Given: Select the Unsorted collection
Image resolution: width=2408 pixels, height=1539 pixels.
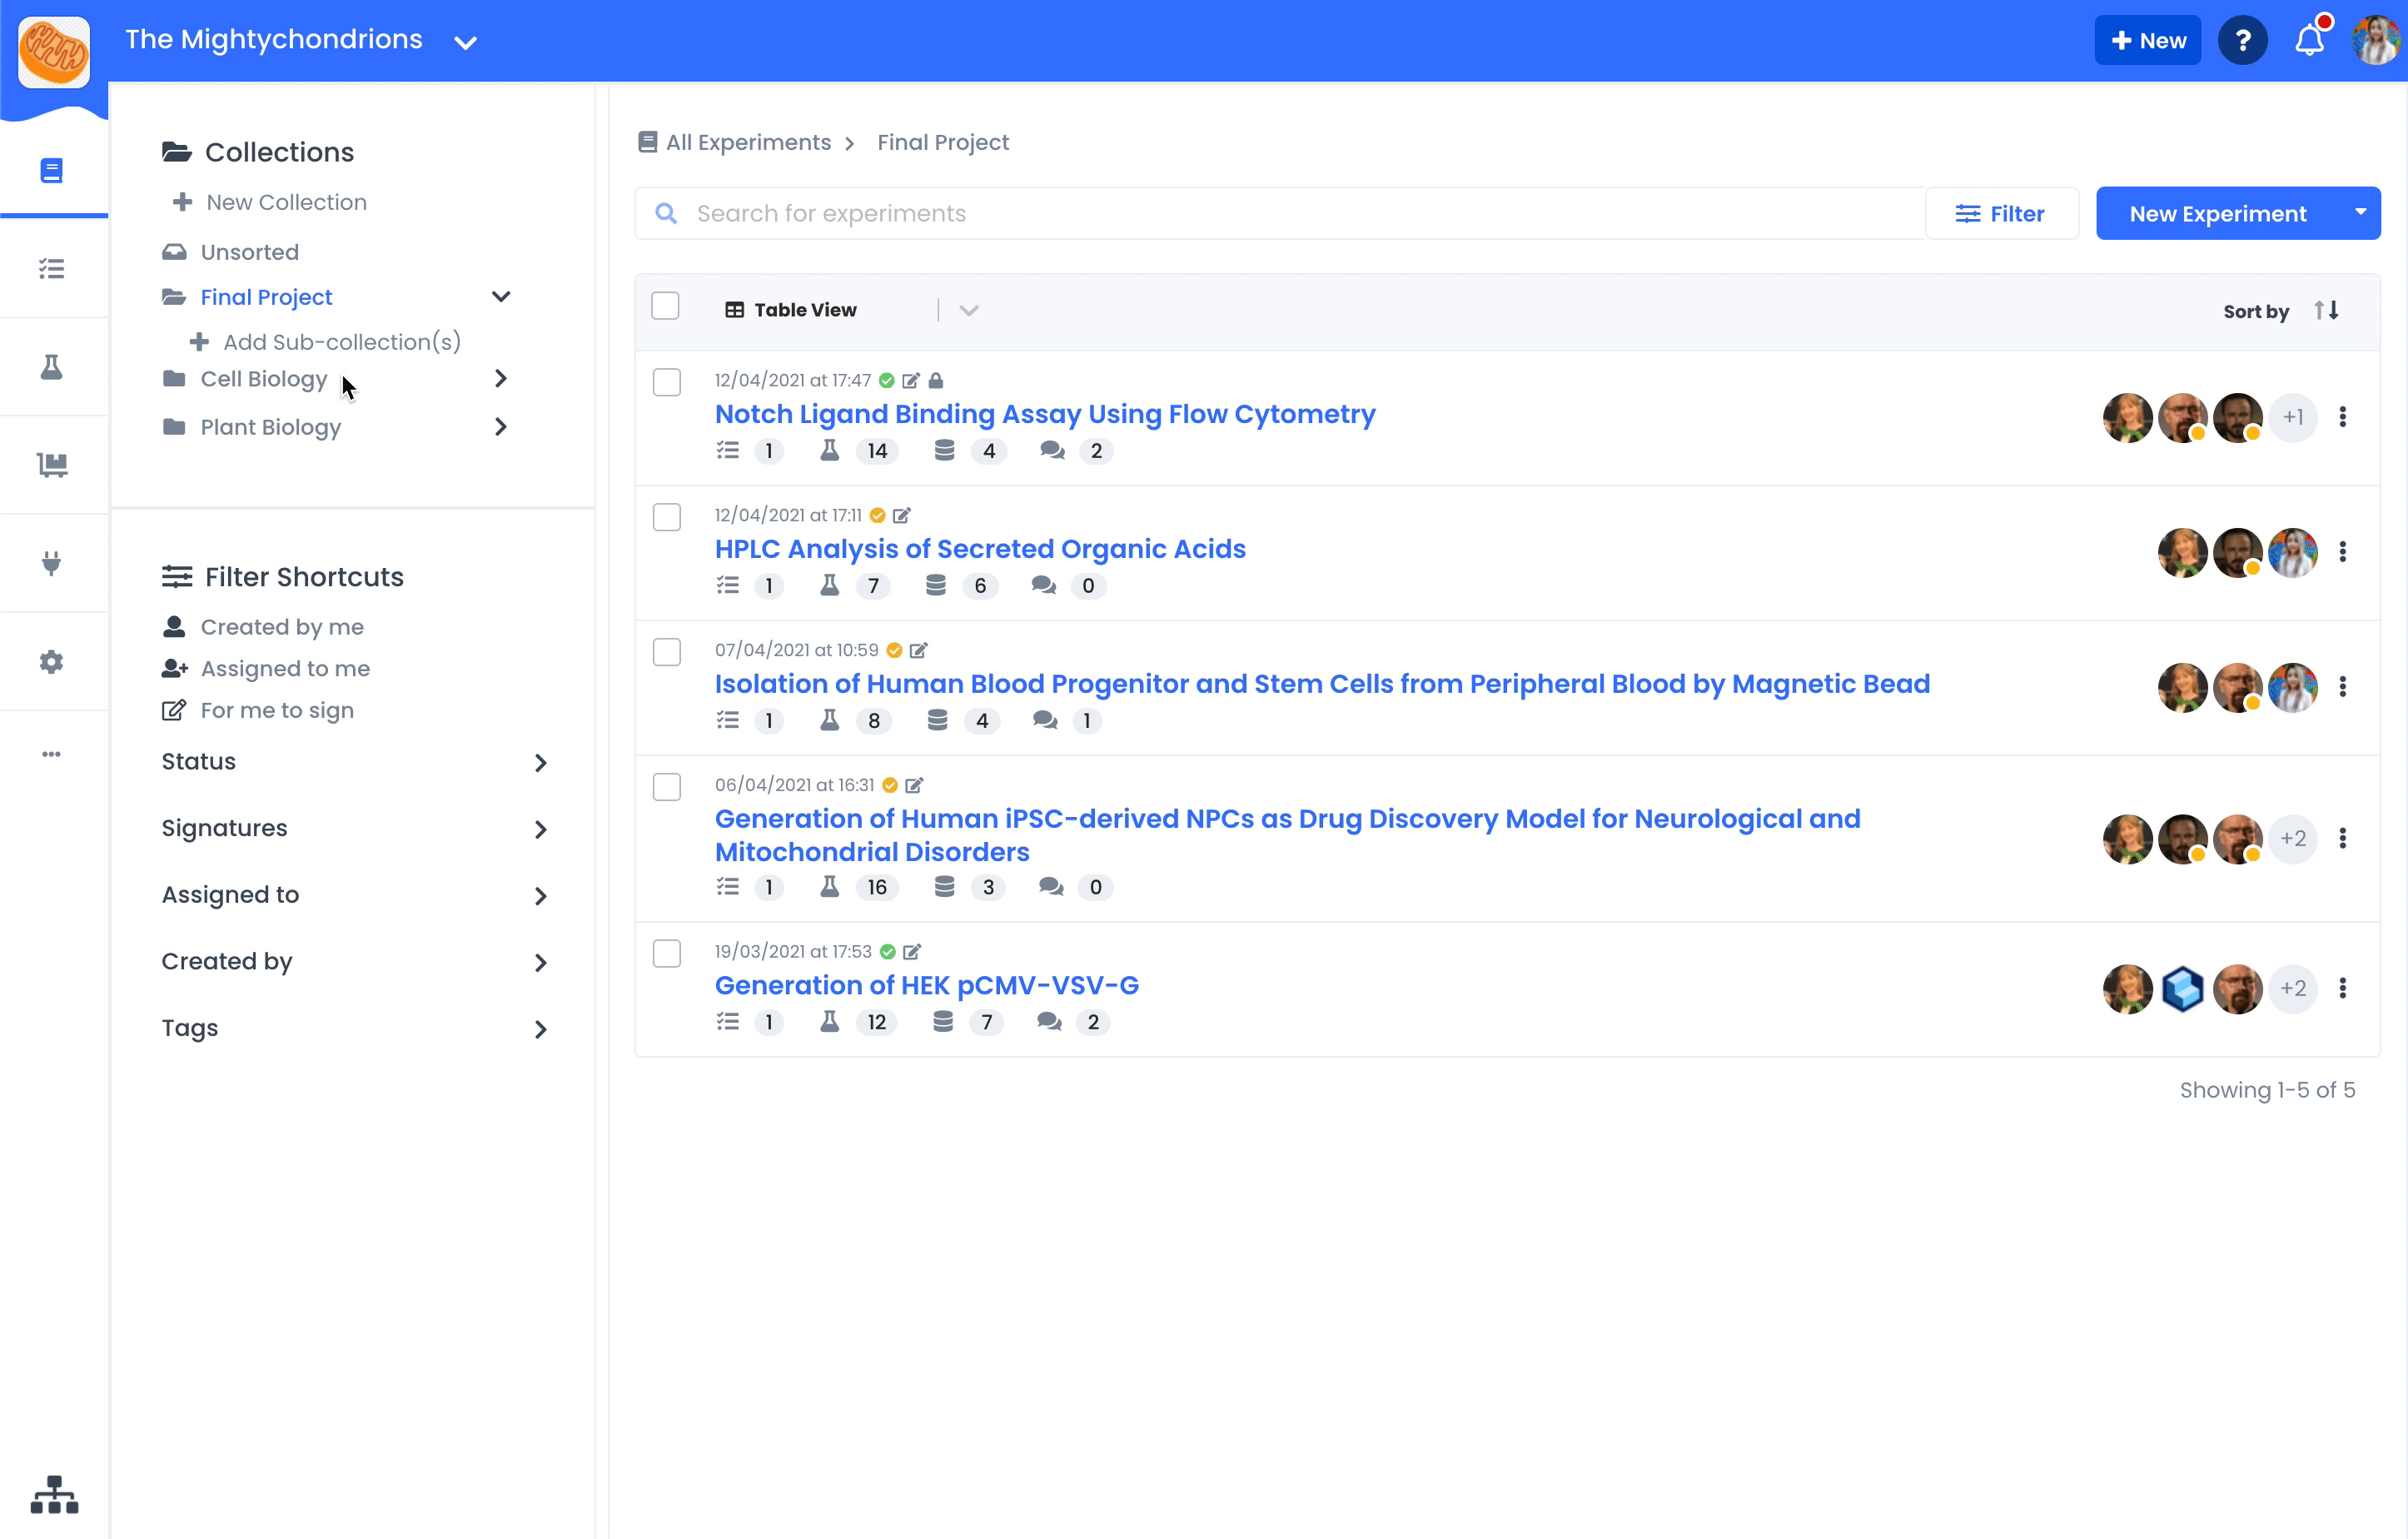Looking at the screenshot, I should tap(249, 252).
